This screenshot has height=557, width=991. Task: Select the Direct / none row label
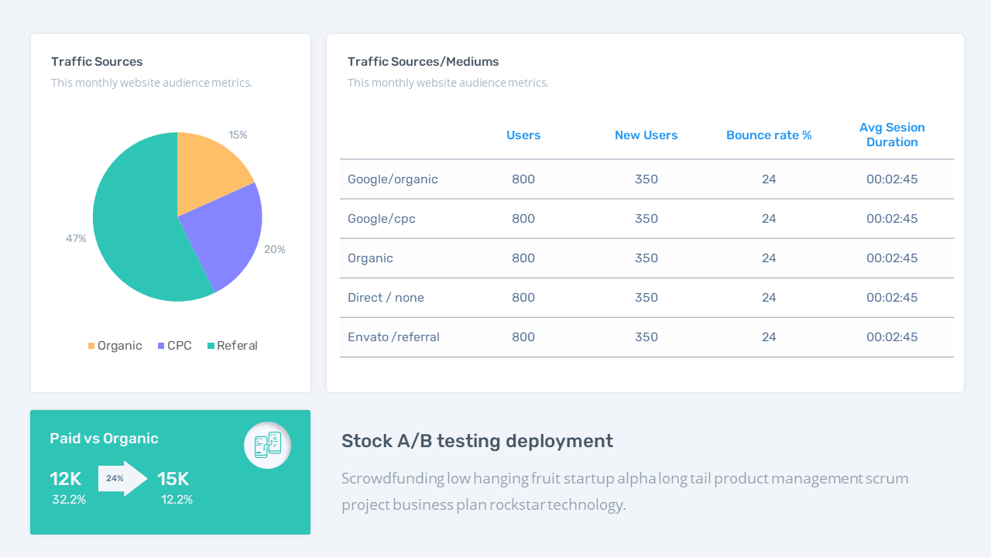[386, 298]
